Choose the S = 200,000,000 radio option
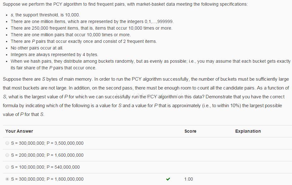 point(7,155)
